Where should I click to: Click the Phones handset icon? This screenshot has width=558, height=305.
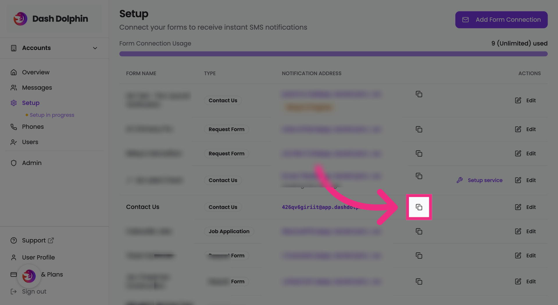coord(14,127)
